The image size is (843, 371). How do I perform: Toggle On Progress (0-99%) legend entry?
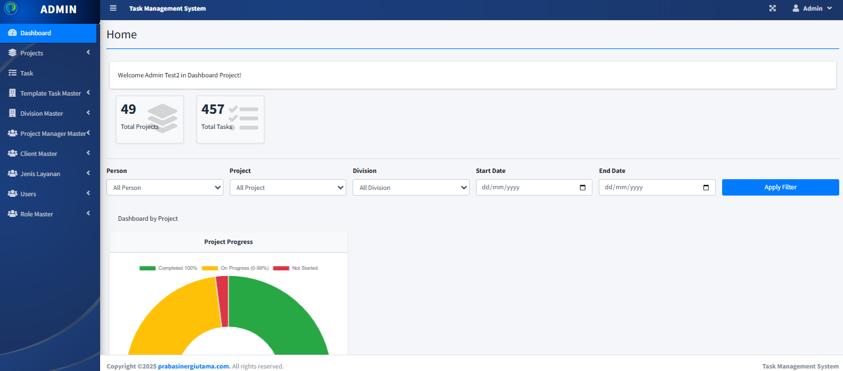[235, 268]
